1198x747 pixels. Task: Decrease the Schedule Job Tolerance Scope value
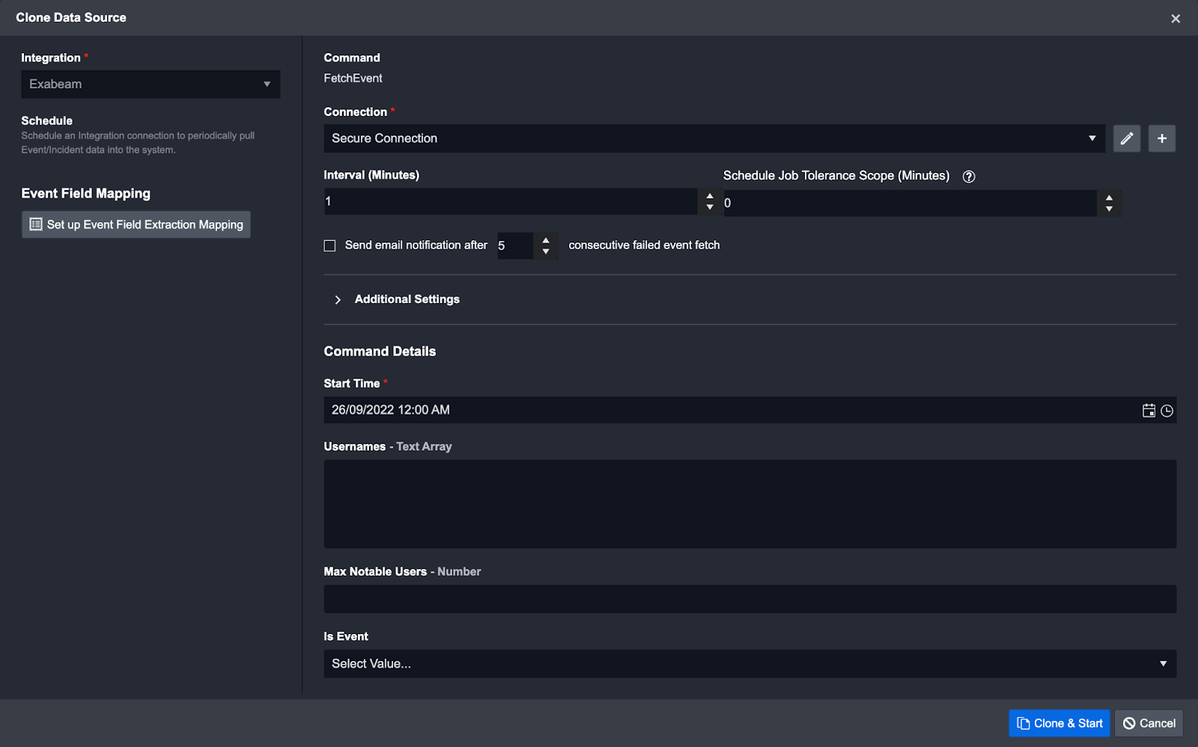click(1109, 209)
